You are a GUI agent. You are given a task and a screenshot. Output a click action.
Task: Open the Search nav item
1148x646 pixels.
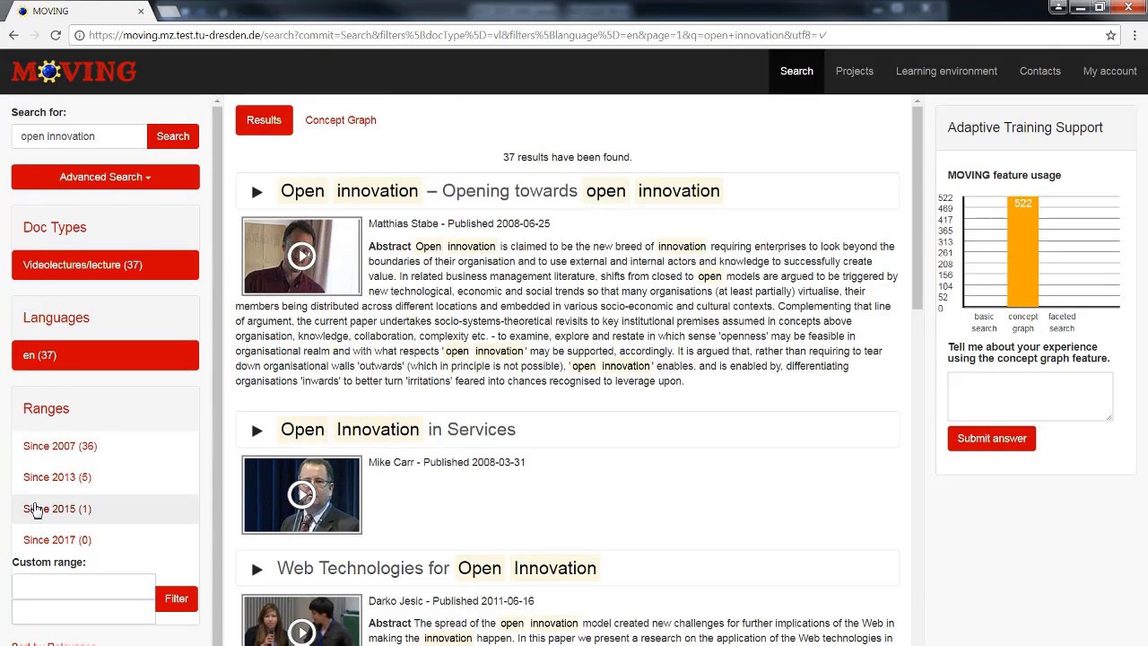point(796,71)
